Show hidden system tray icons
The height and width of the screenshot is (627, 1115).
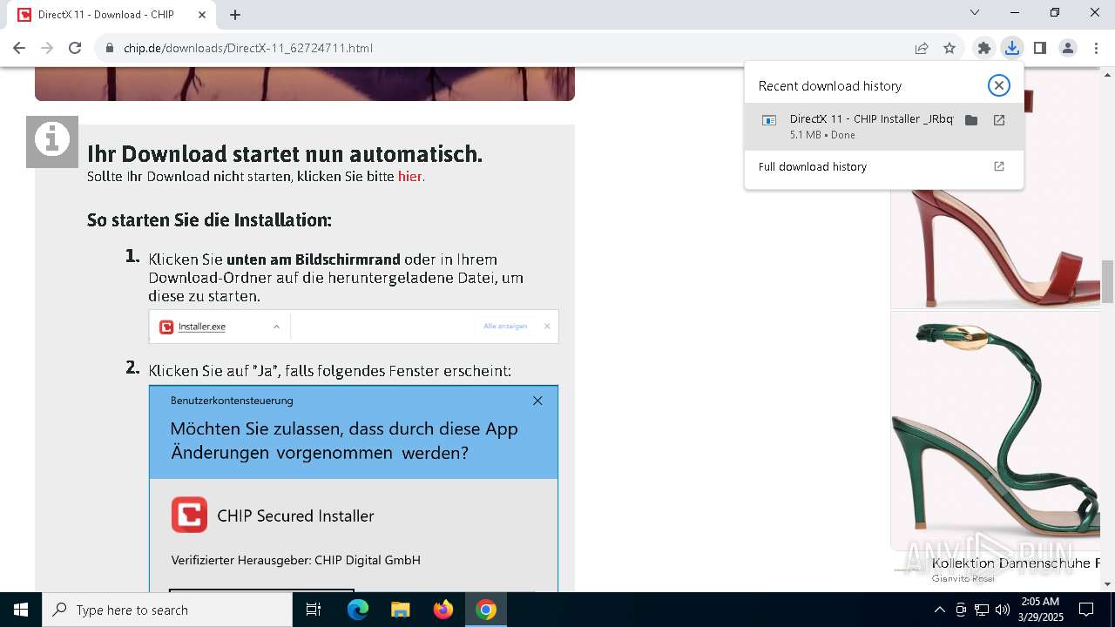tap(939, 610)
